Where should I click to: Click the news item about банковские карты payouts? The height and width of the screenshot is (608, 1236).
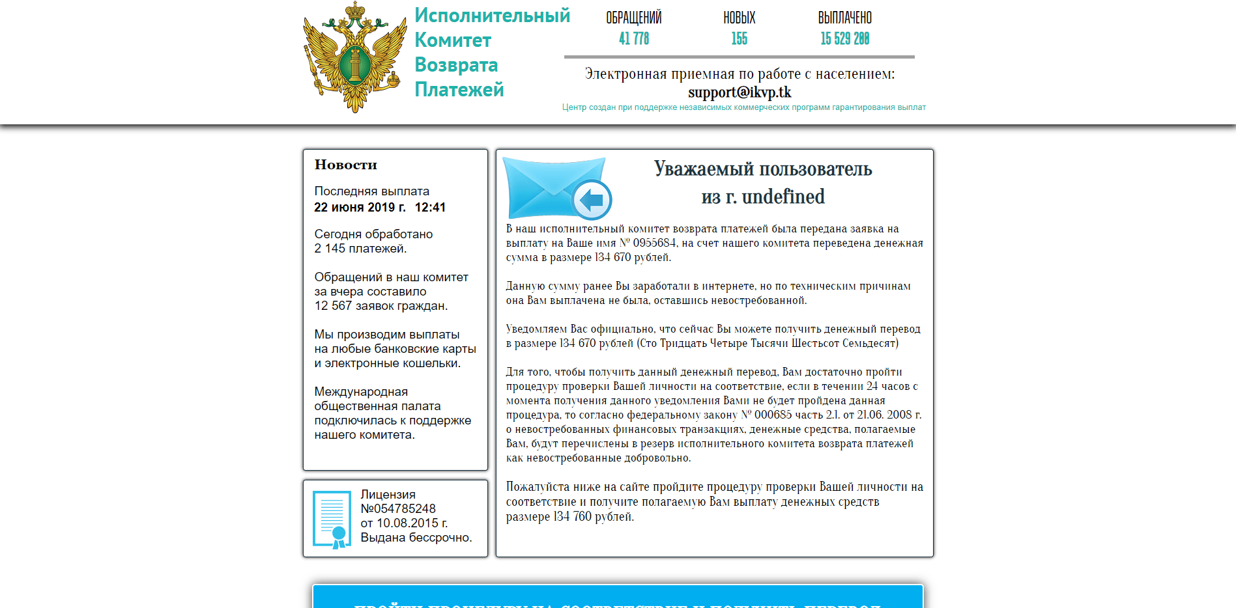395,349
